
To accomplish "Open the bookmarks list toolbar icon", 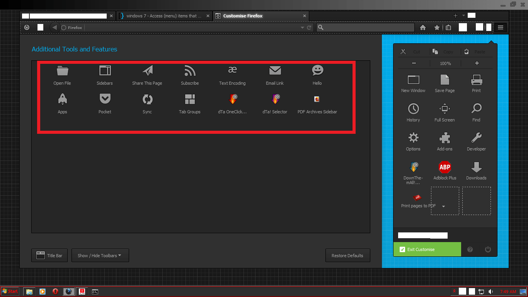I will coord(448,27).
